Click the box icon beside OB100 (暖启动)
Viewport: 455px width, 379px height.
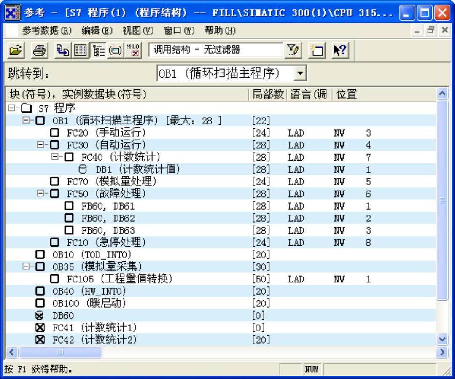coord(40,303)
